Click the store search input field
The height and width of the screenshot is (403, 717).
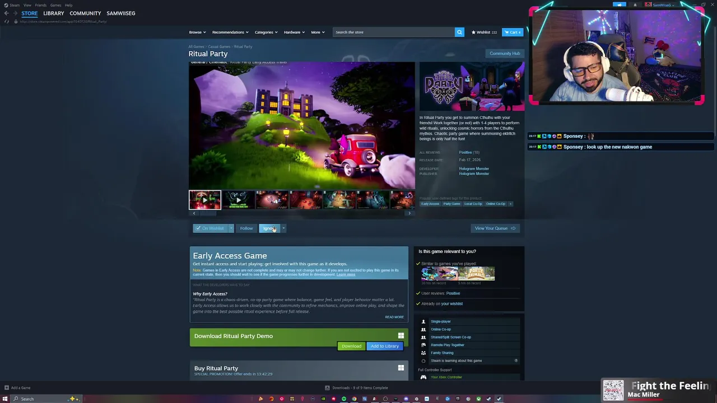393,32
